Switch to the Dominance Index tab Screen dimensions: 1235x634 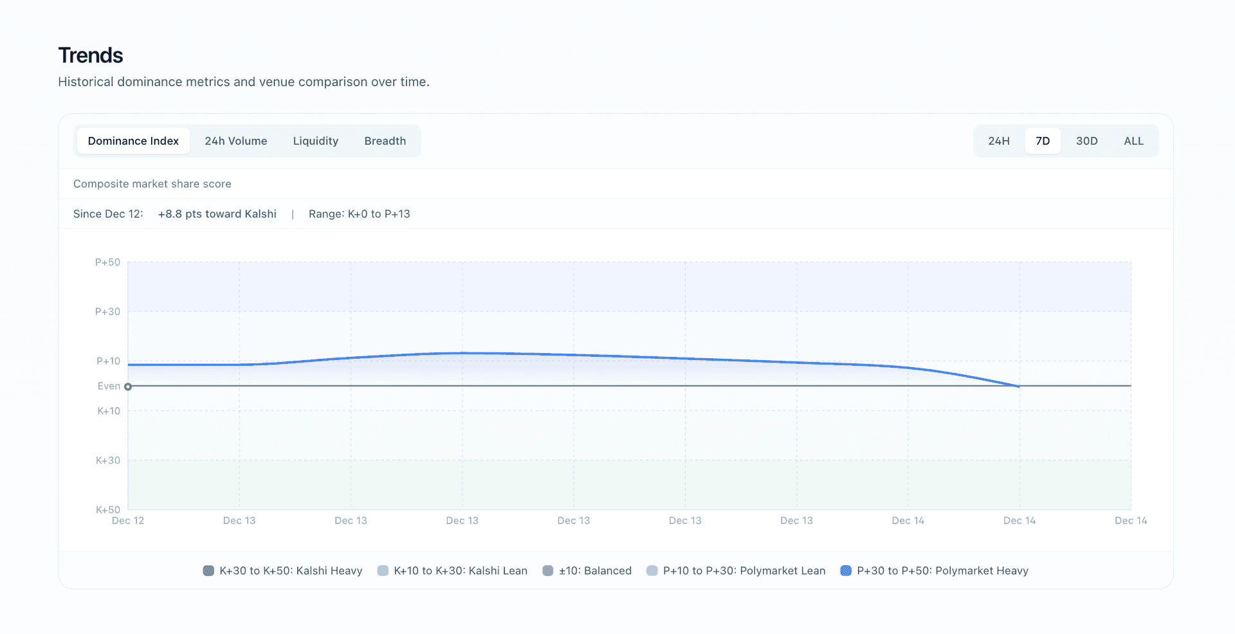133,141
